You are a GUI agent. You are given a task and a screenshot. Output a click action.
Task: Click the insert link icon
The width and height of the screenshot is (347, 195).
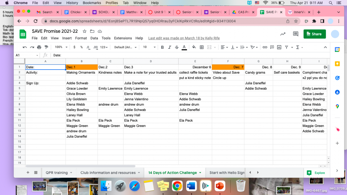coord(265,47)
